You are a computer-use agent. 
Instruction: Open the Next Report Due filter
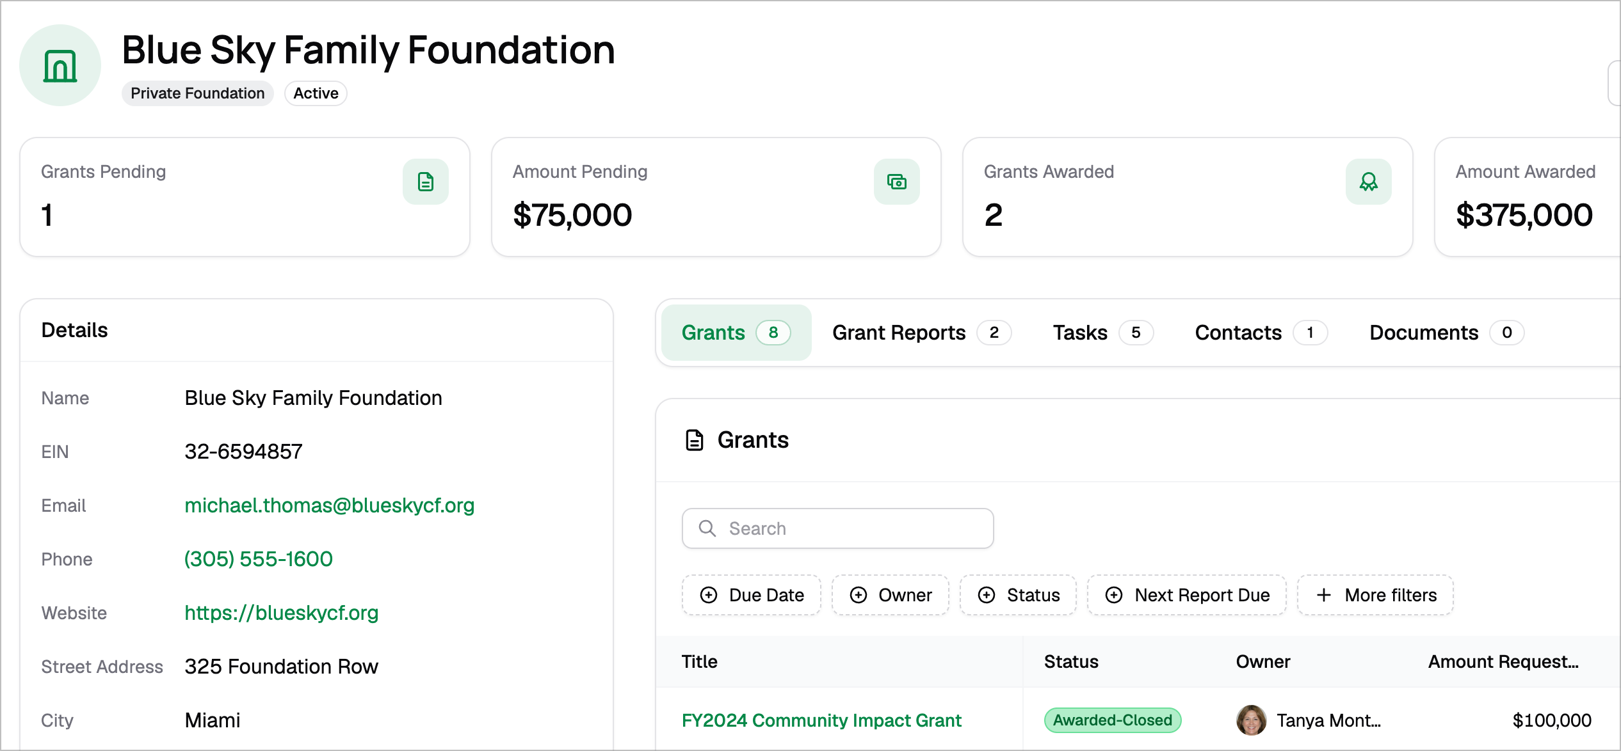[x=1187, y=595]
